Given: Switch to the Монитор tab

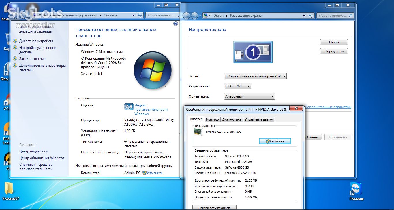Looking at the screenshot, I should click(x=212, y=119).
